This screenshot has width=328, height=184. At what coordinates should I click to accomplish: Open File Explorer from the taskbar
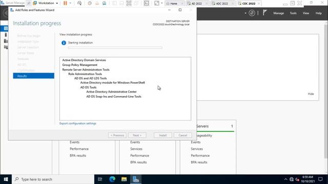pos(124,179)
